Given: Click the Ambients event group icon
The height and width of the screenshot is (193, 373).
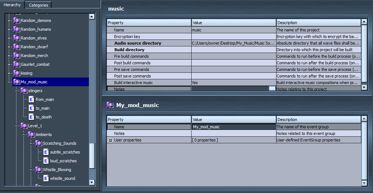Looking at the screenshot, I should click(x=31, y=135).
